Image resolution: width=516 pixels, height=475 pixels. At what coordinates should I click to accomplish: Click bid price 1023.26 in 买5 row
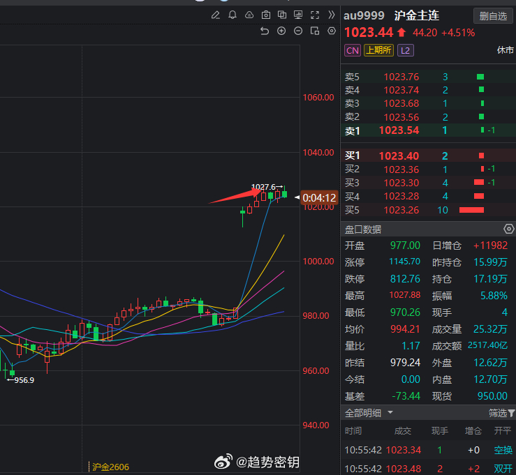pos(401,210)
